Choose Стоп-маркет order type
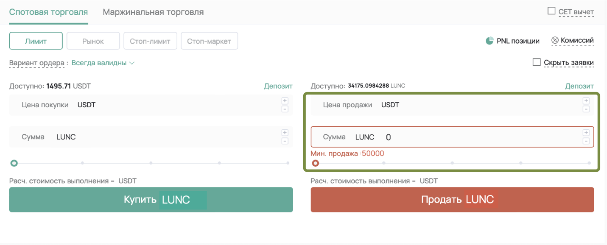Screen dimensions: 607x245 [209, 41]
